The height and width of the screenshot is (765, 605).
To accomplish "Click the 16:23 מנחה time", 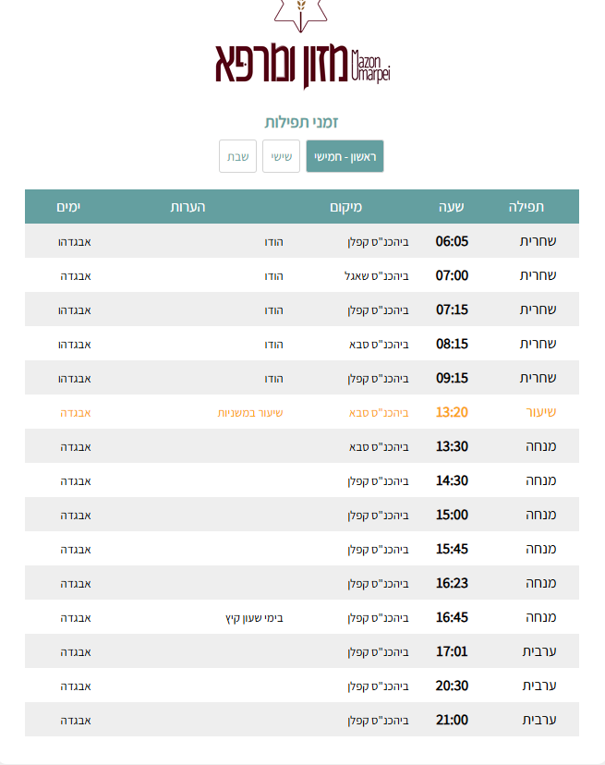I will 452,583.
